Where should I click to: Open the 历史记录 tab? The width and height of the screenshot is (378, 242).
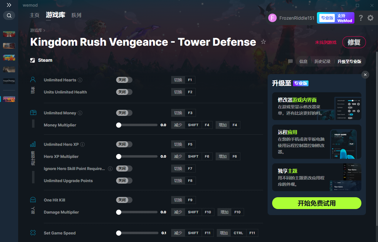pos(322,61)
